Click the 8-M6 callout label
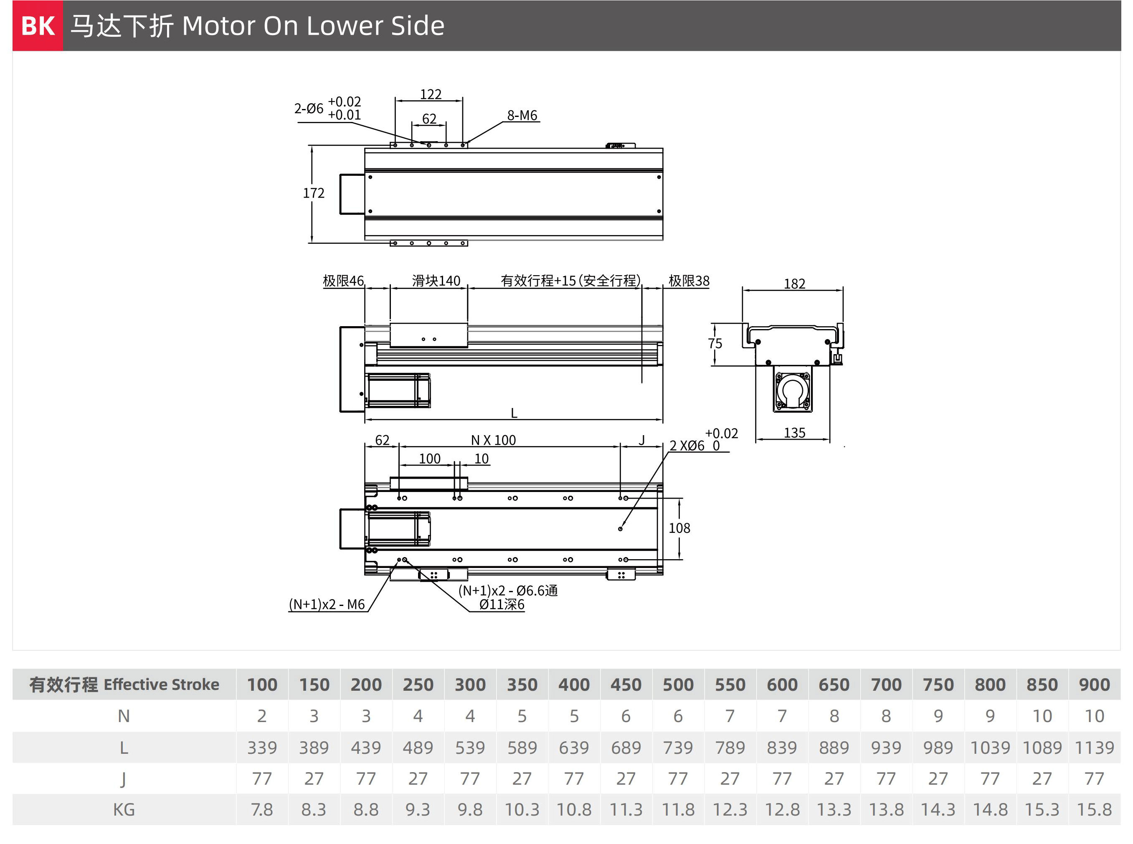The height and width of the screenshot is (844, 1133). click(x=522, y=115)
